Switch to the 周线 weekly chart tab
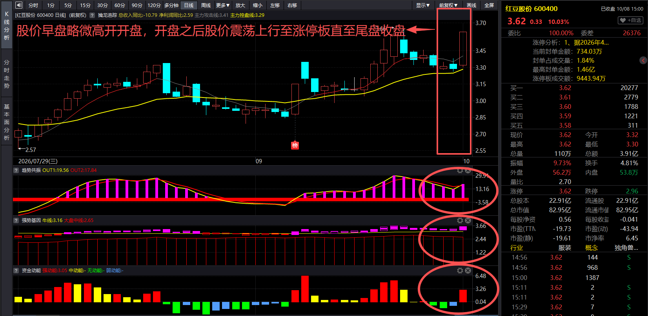This screenshot has height=316, width=648. click(x=206, y=5)
